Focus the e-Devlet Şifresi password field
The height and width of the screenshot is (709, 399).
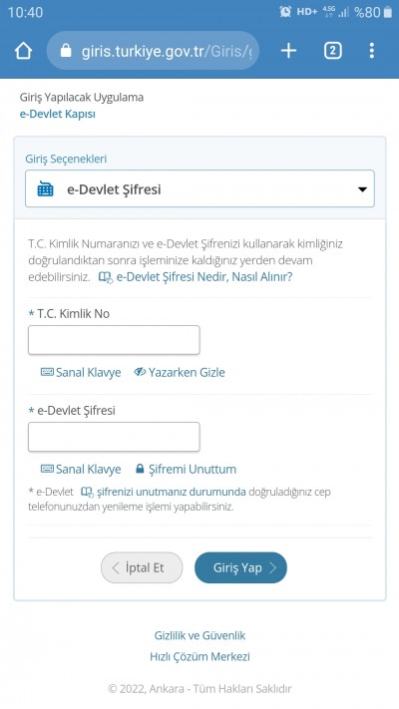pos(114,437)
